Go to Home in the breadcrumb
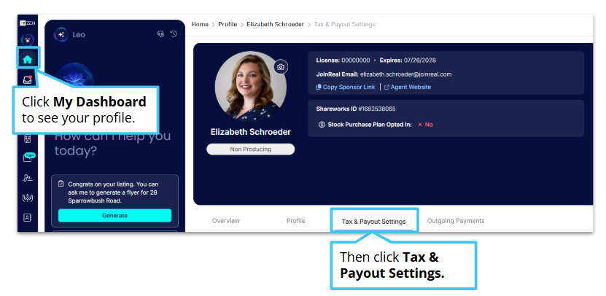The height and width of the screenshot is (296, 606). click(x=200, y=24)
